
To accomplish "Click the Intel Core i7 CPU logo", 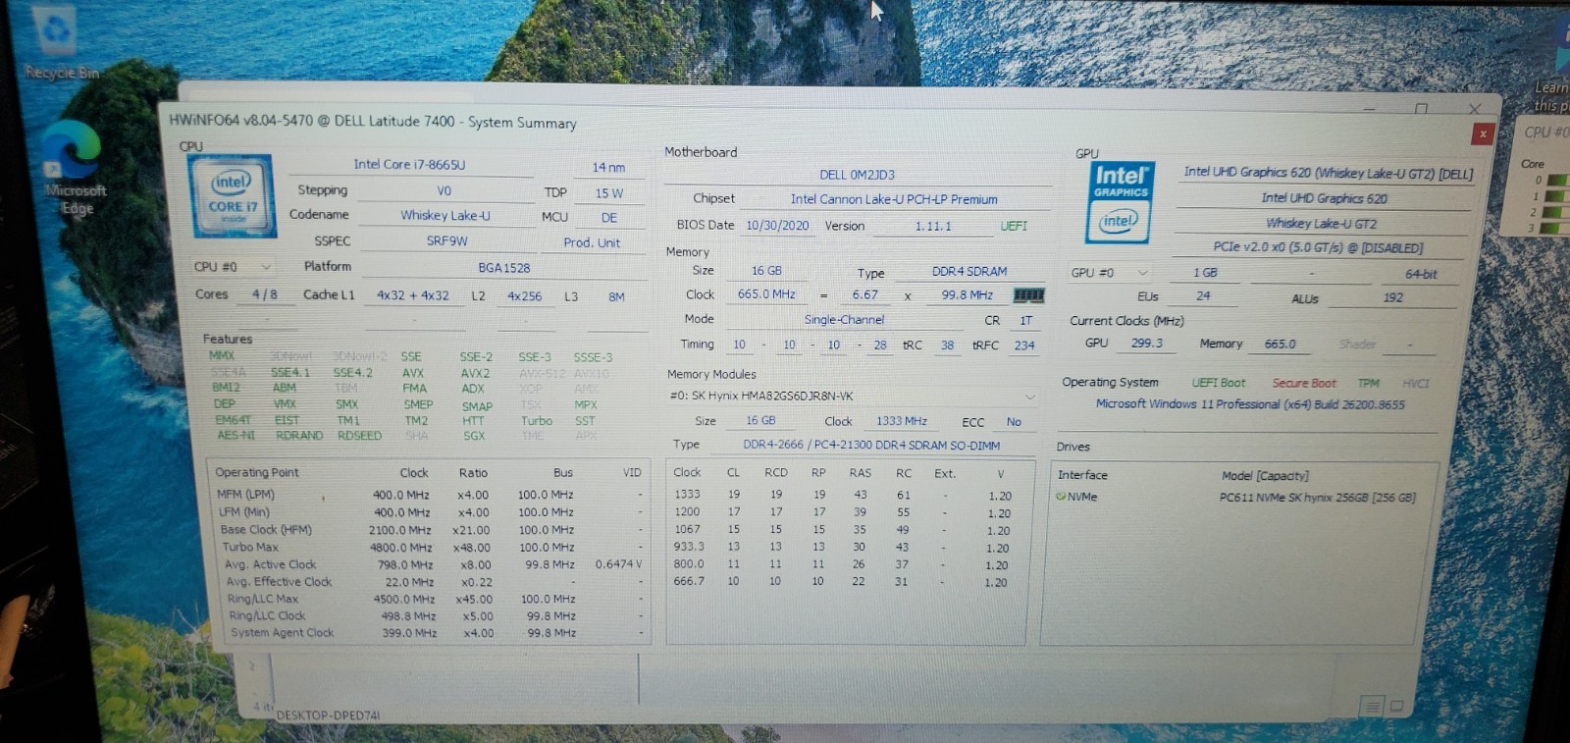I will [x=232, y=195].
